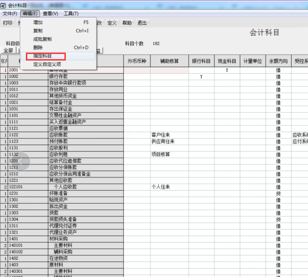The image size is (308, 277).
Task: Choose 增加 from the edit menu
Action: pos(58,23)
